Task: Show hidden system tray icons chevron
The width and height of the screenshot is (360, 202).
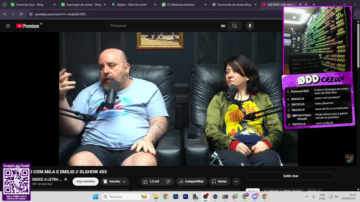Action: pyautogui.click(x=306, y=197)
